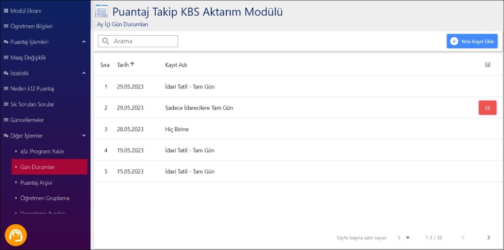Open the Puantaj Arşivi submenu item
The width and height of the screenshot is (504, 250).
pos(36,183)
